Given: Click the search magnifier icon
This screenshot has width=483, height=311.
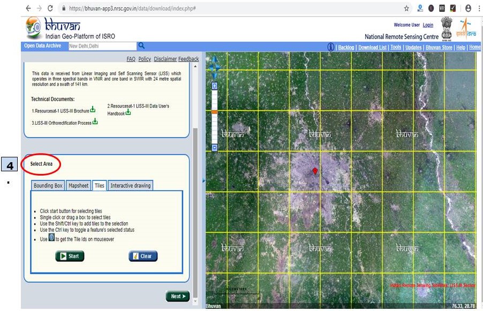Looking at the screenshot, I should coord(141,45).
